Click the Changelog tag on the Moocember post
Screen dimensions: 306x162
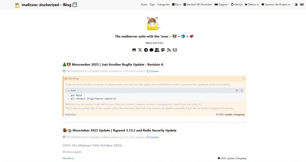tap(239, 115)
